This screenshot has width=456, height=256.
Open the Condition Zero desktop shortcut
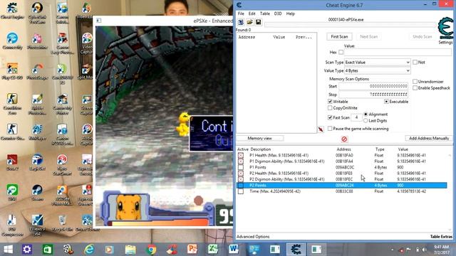(12, 104)
